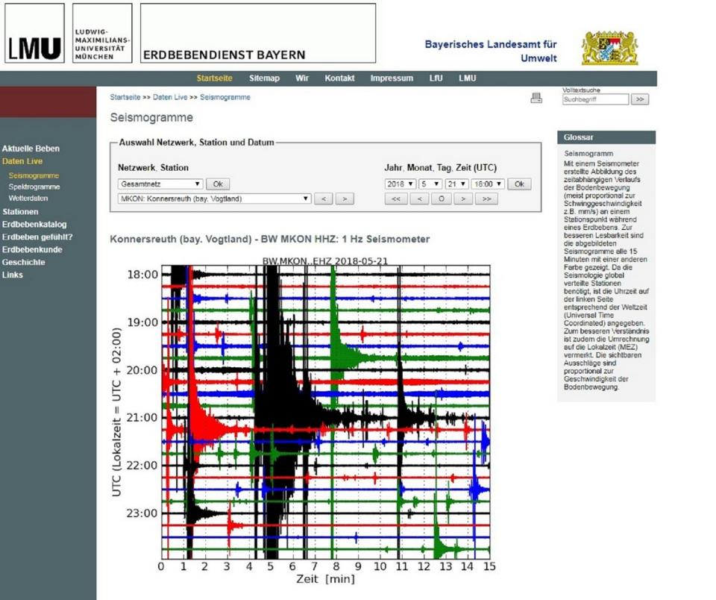Confirm date selection with Ok button

519,184
